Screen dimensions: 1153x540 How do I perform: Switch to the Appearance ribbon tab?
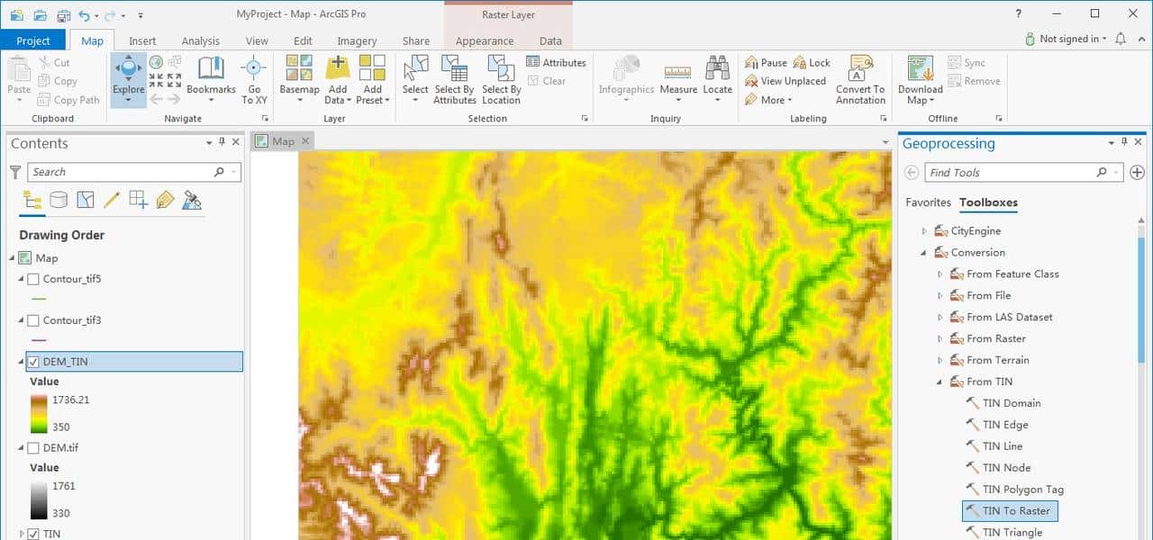[x=484, y=40]
